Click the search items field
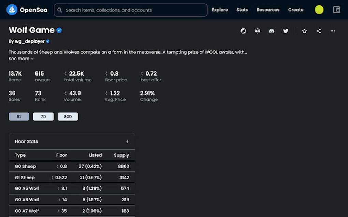348x217 pixels. (x=130, y=10)
